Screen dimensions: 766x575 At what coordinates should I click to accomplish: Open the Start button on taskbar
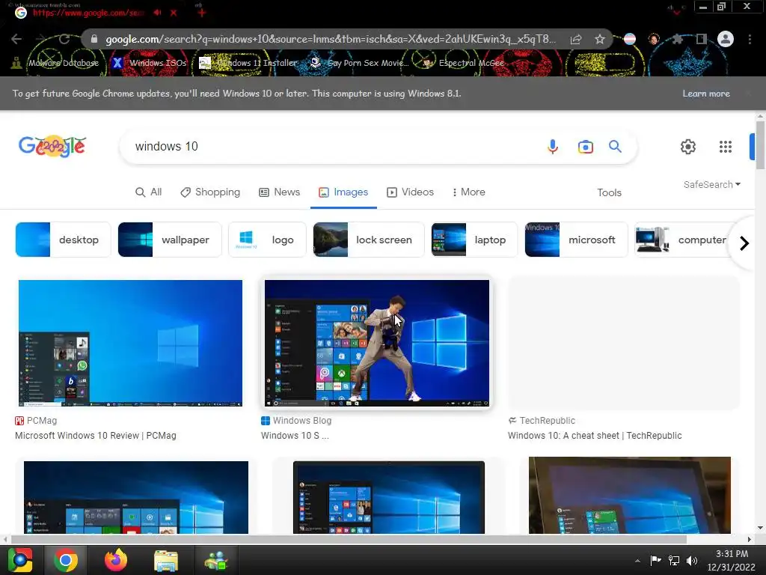(x=20, y=560)
